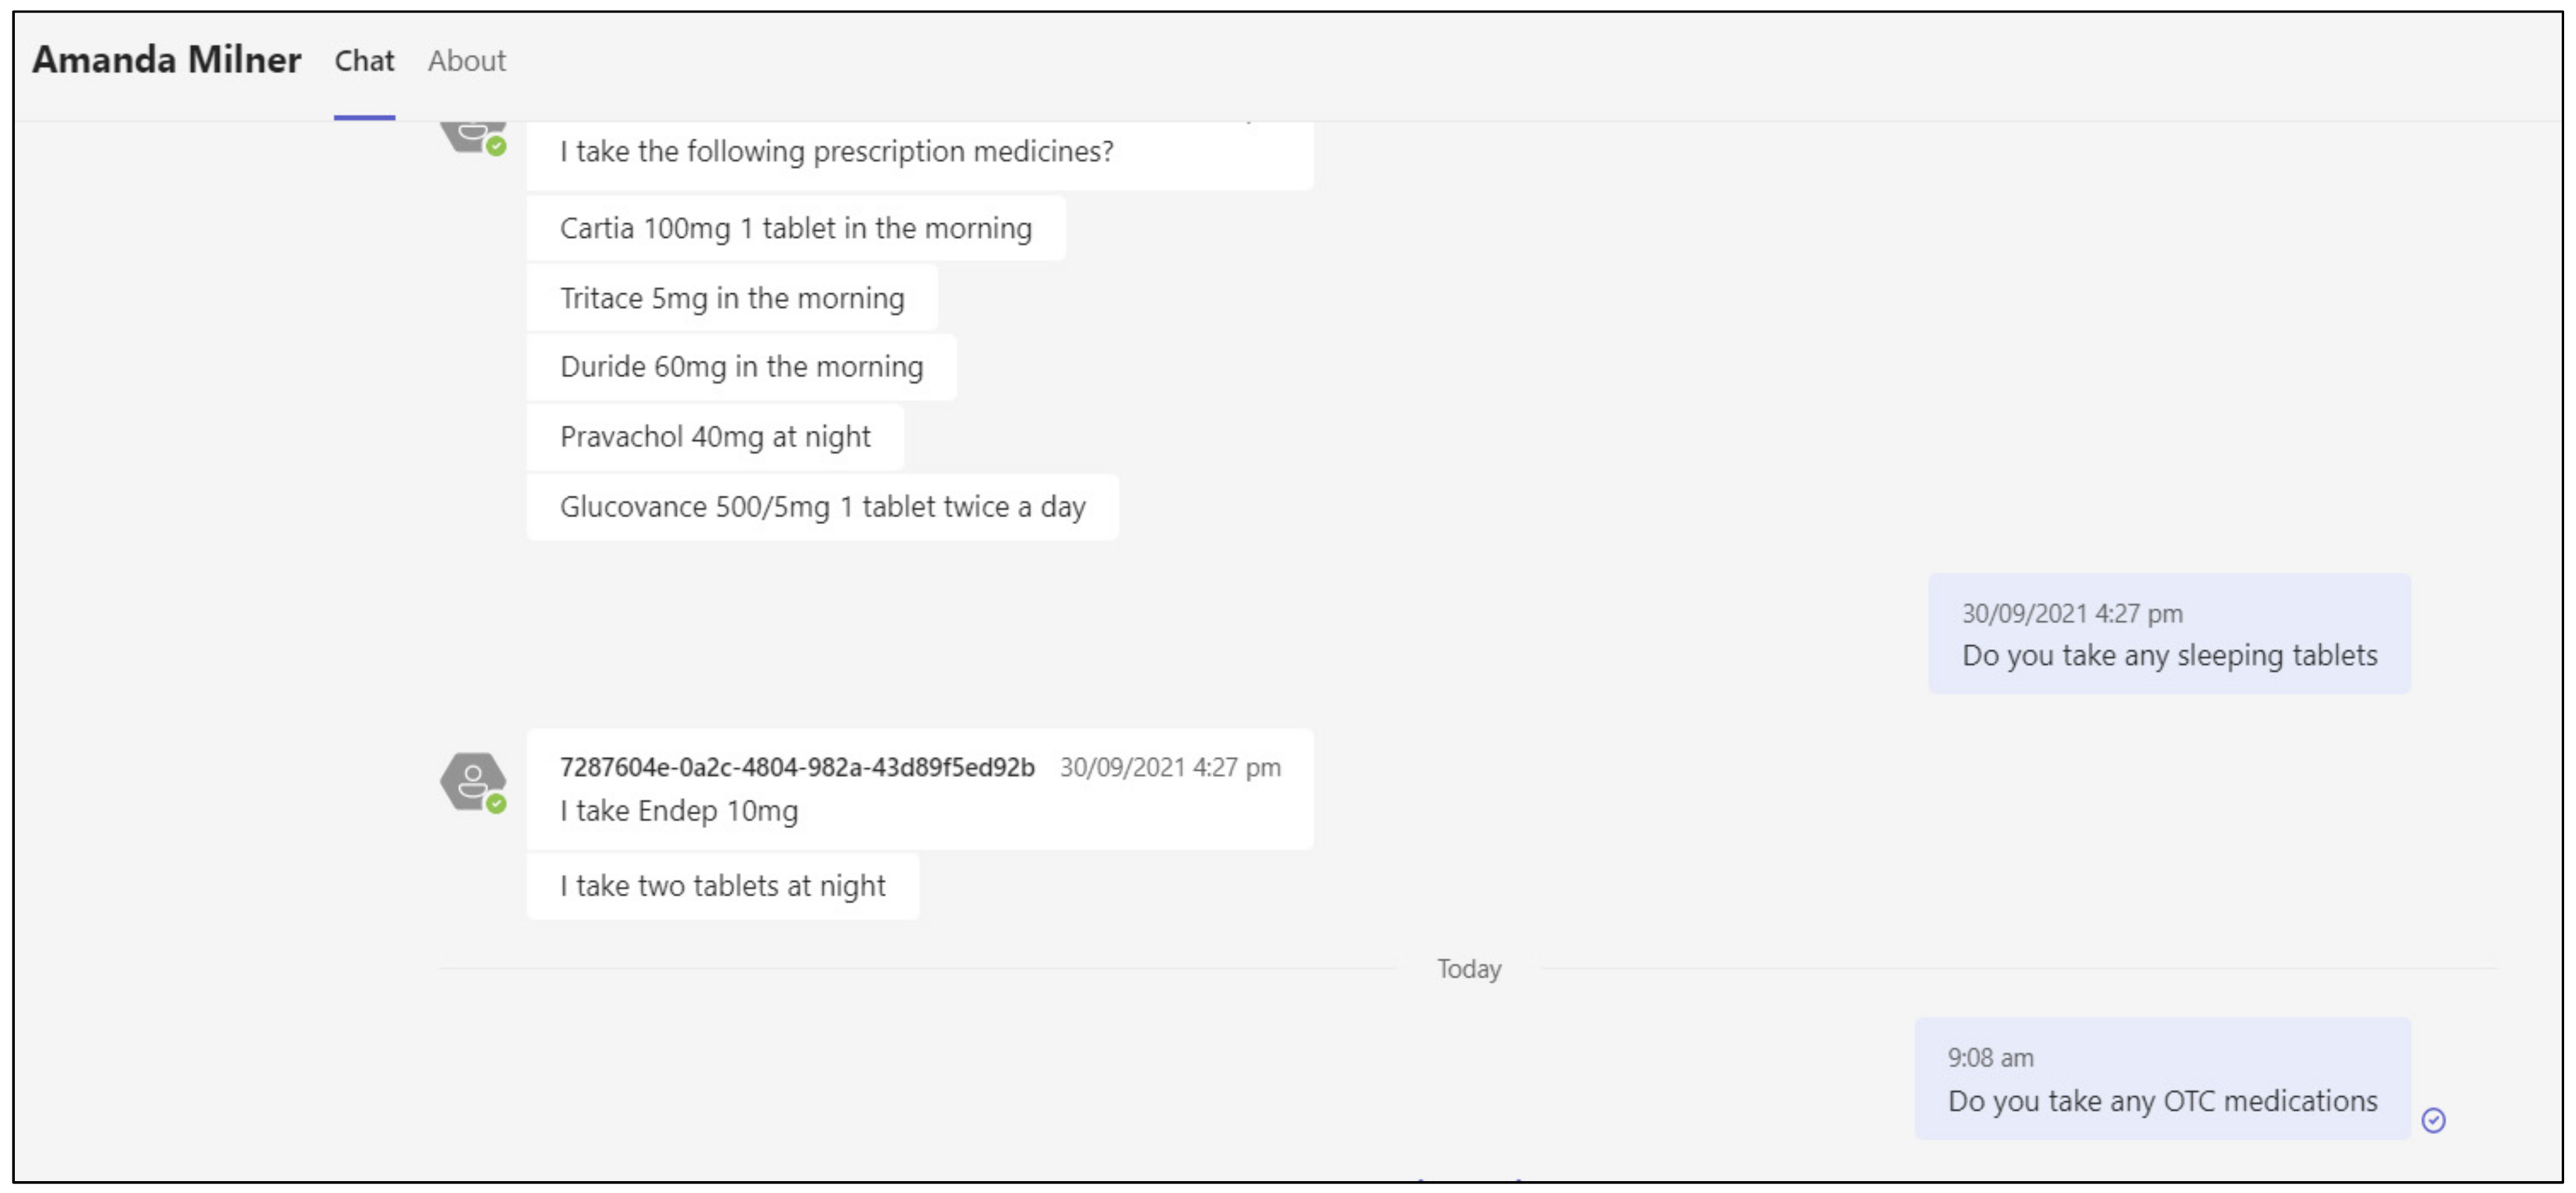Select the Cartia 100mg message bubble
This screenshot has width=2576, height=1193.
795,228
